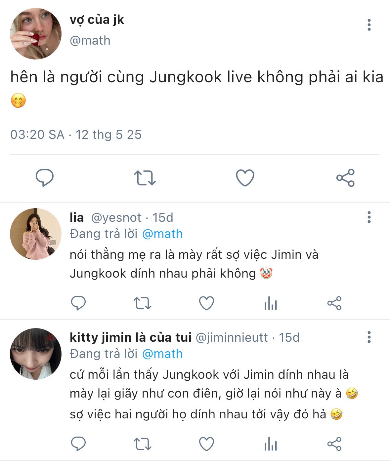Image resolution: width=390 pixels, height=461 pixels.
Task: Open more options for the main tweet
Action: [x=369, y=25]
